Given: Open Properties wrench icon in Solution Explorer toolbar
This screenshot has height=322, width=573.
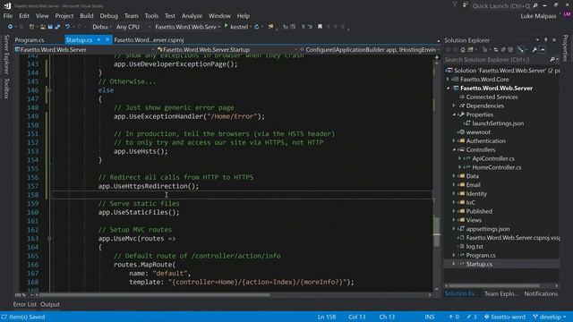Looking at the screenshot, I should [535, 50].
